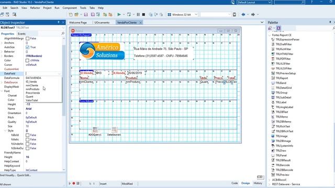335x188 pixels.
Task: Open the Windows 32-bit platform dropdown
Action: (x=196, y=15)
